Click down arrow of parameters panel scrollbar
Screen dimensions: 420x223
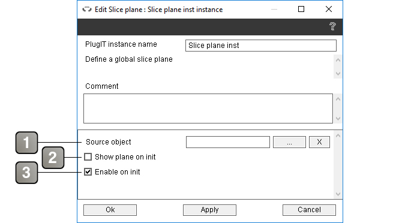[x=338, y=194]
